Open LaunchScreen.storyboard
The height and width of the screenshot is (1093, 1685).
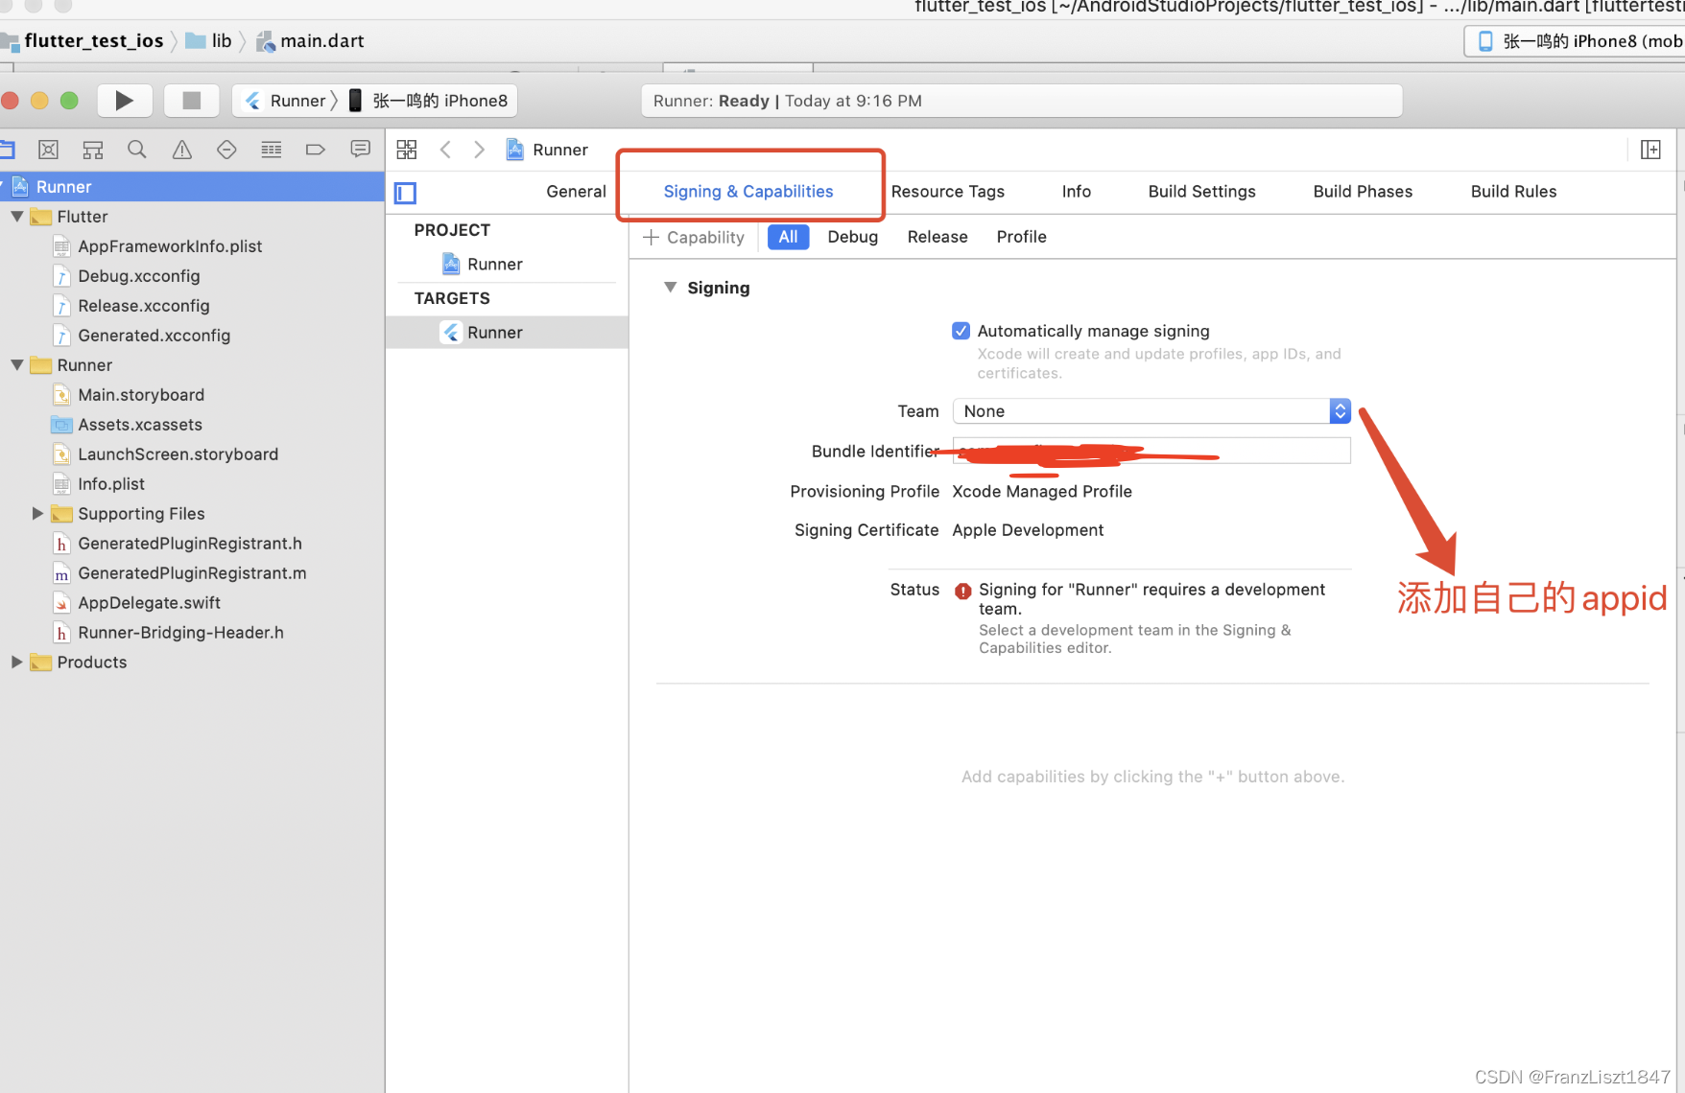(178, 454)
